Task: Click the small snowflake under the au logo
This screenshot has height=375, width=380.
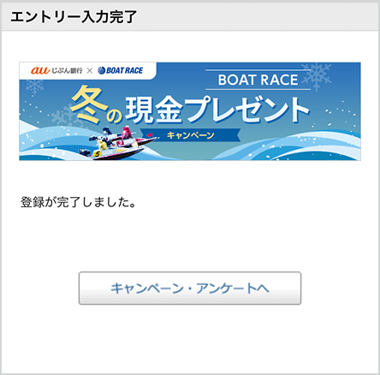Action: click(34, 86)
